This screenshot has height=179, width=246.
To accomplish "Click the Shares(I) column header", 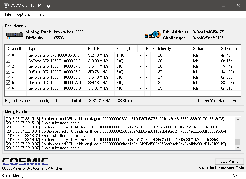I will coord(126,49).
